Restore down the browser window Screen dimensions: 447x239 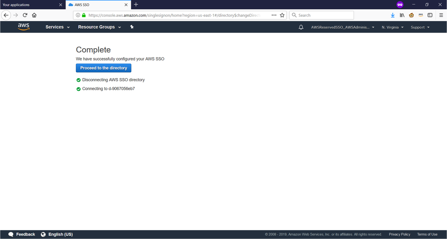tap(427, 5)
